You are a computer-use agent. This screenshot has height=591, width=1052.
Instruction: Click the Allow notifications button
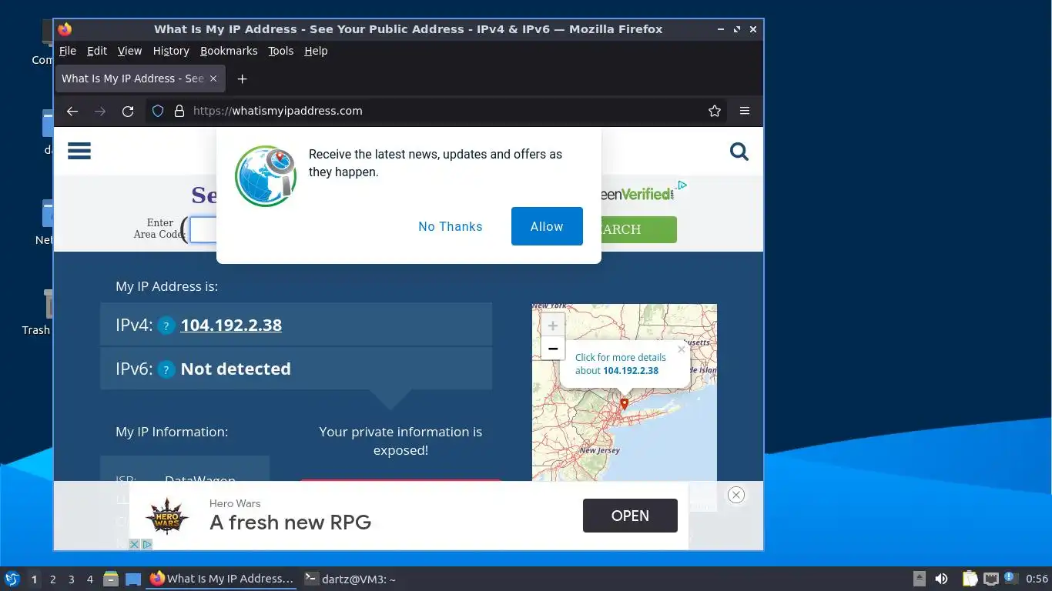point(547,226)
